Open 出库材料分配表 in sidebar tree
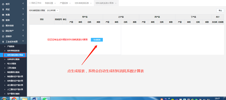Screen dimensions: 226x100 click(x=13, y=59)
